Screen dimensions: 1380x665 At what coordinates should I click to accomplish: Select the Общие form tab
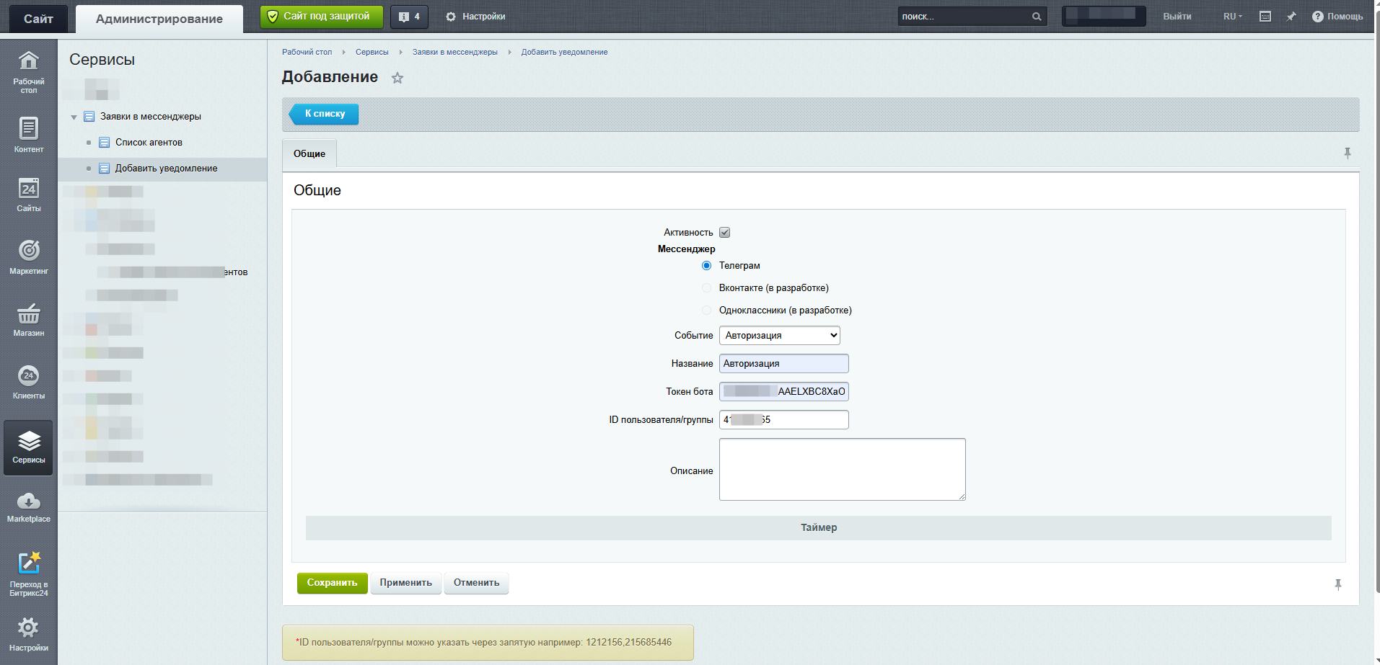point(309,154)
